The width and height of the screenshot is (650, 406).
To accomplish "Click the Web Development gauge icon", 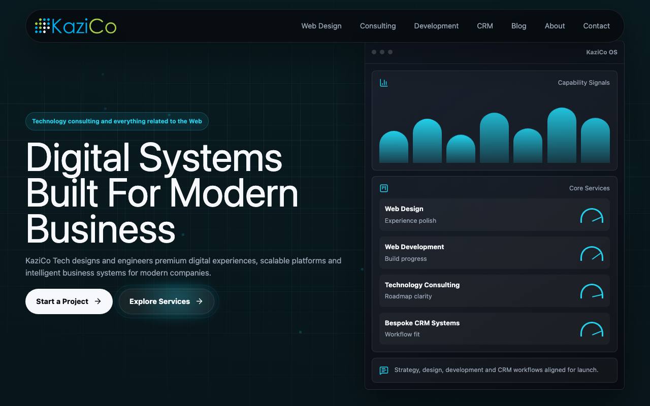I will 592,253.
